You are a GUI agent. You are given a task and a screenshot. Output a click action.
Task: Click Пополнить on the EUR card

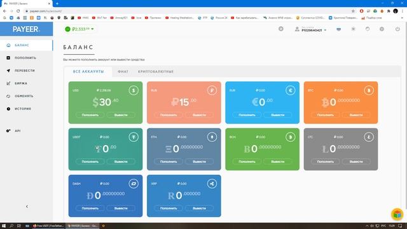point(247,114)
